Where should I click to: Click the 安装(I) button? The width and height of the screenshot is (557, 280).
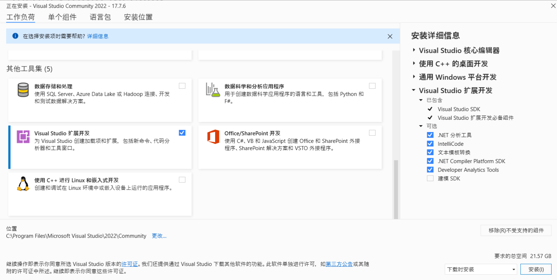coord(536,270)
